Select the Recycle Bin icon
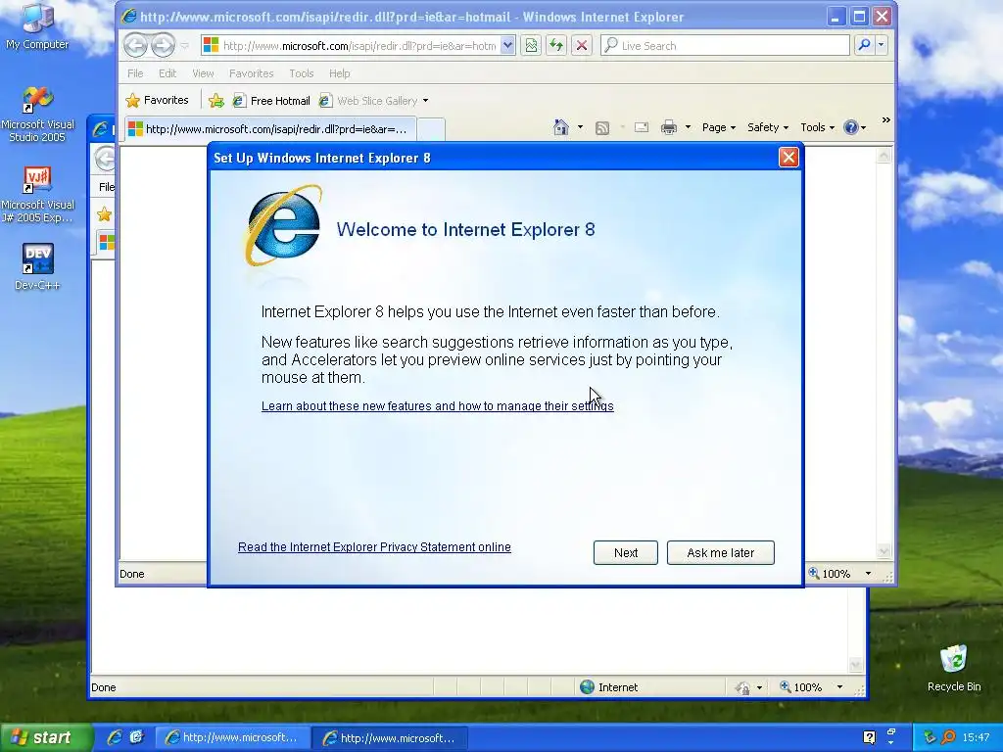The image size is (1003, 752). [954, 669]
